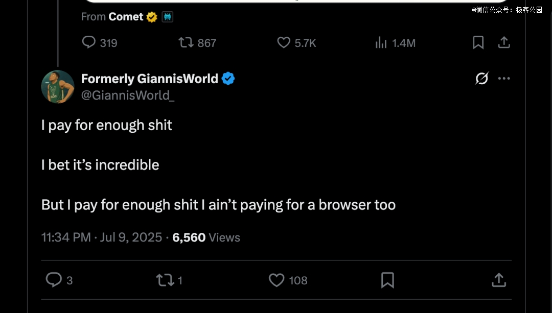552x313 pixels.
Task: Reply to the GiannisWorld tweet
Action: [54, 280]
